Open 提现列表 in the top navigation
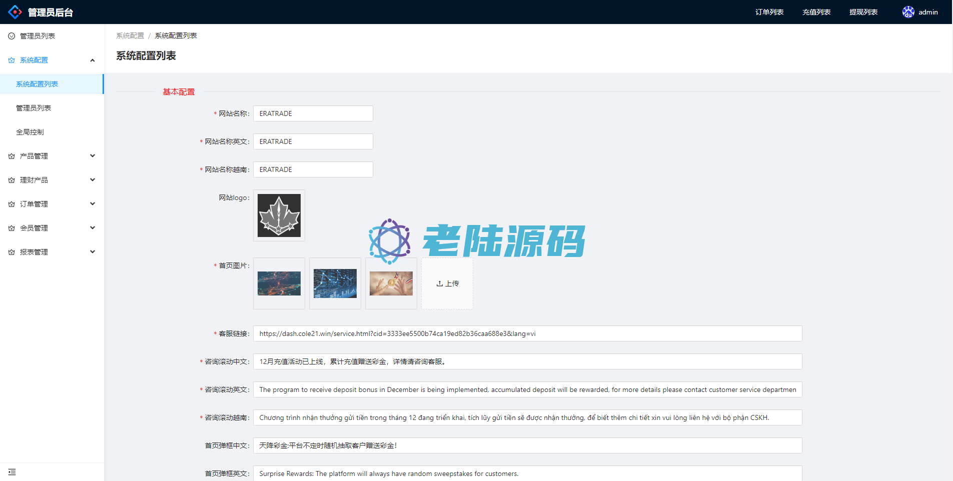 coord(863,12)
